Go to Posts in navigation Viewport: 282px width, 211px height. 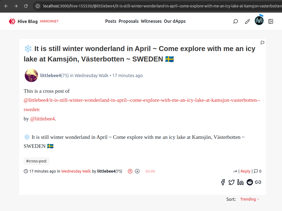tap(111, 21)
